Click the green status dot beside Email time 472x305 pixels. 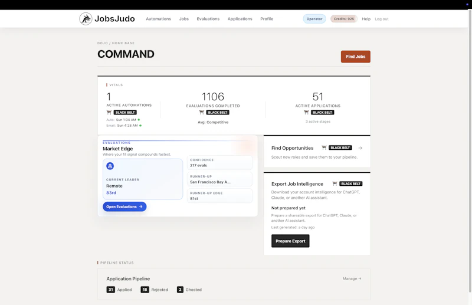click(140, 126)
